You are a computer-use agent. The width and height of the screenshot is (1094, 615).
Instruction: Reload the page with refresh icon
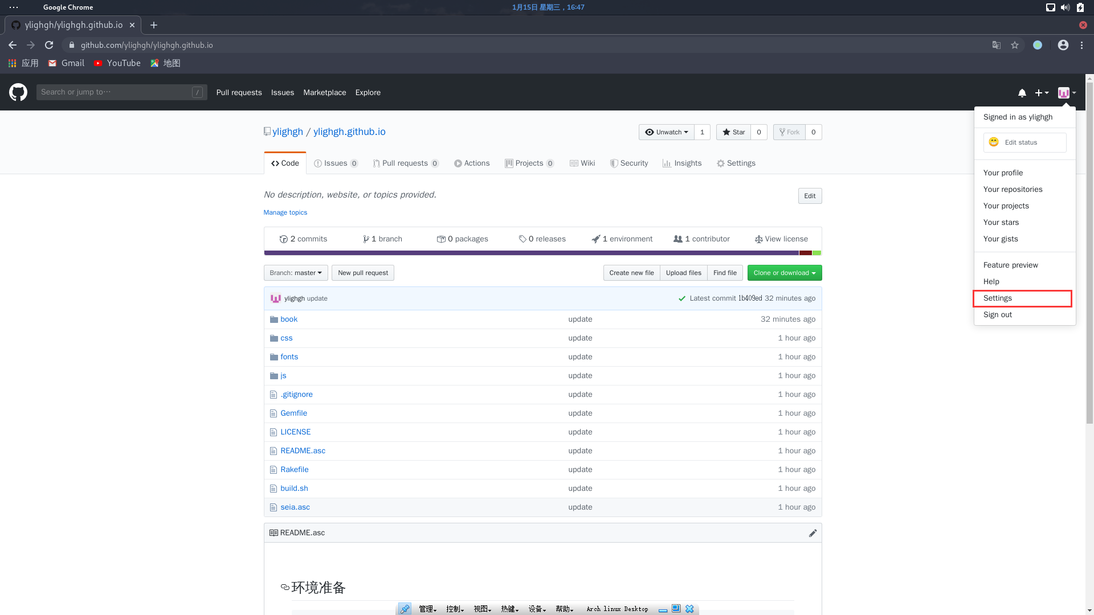(x=49, y=45)
